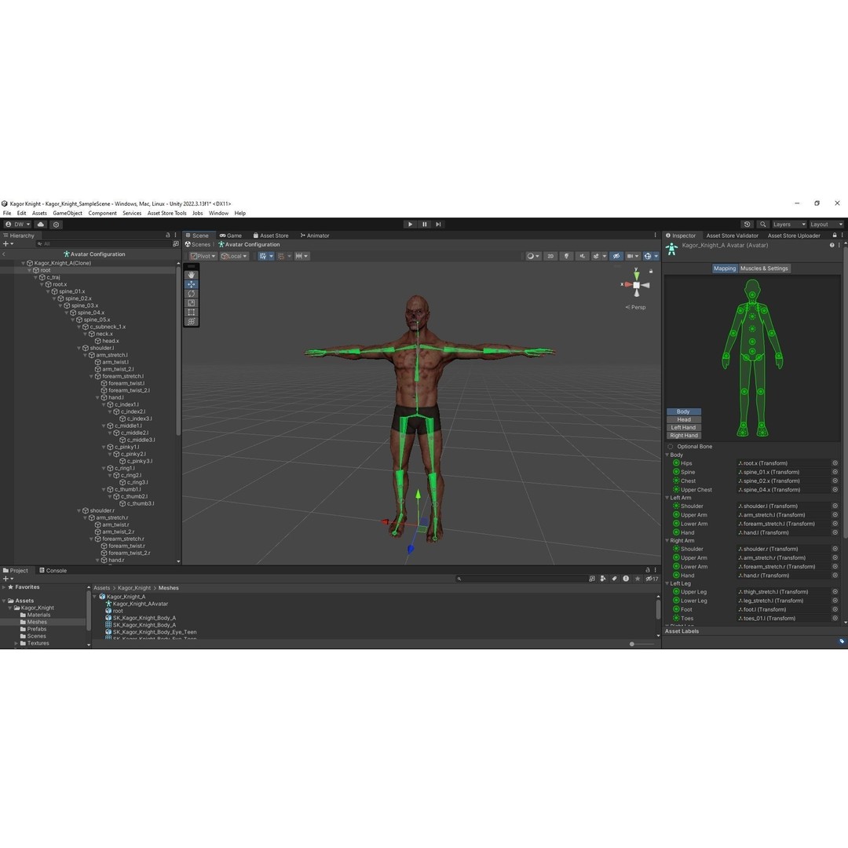This screenshot has width=848, height=848.
Task: Click the cloud services icon
Action: pos(41,225)
